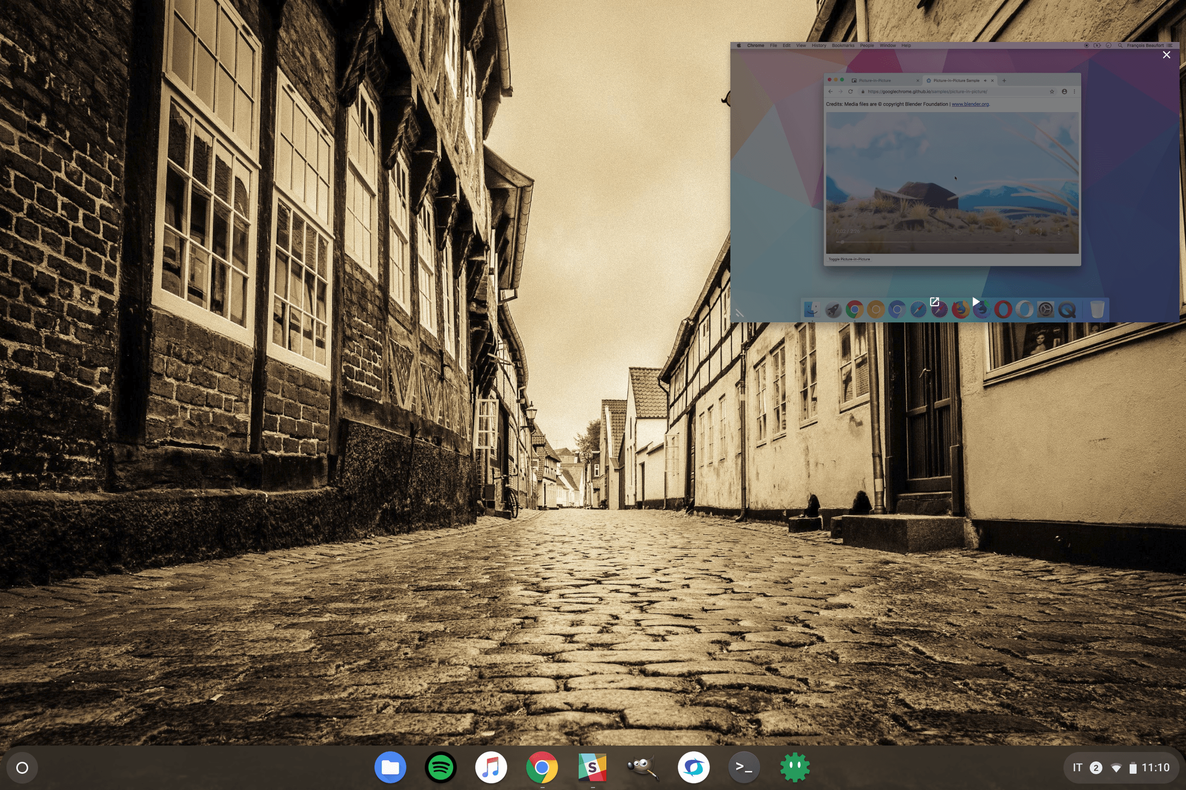Screen dimensions: 1186x790
Task: Click the Wi-Fi status icon
Action: tap(1116, 768)
